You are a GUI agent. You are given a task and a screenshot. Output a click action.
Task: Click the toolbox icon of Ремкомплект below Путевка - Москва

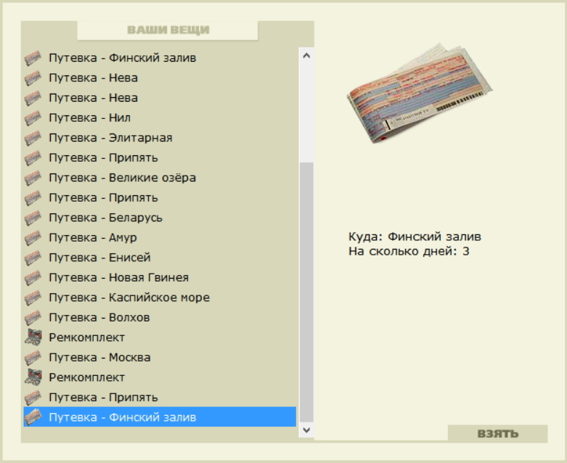pyautogui.click(x=33, y=377)
